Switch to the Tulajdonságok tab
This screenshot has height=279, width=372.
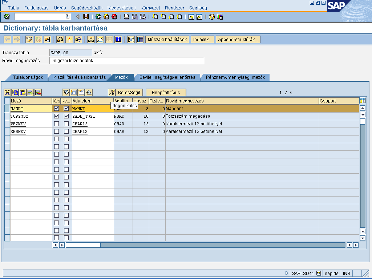tap(28, 77)
